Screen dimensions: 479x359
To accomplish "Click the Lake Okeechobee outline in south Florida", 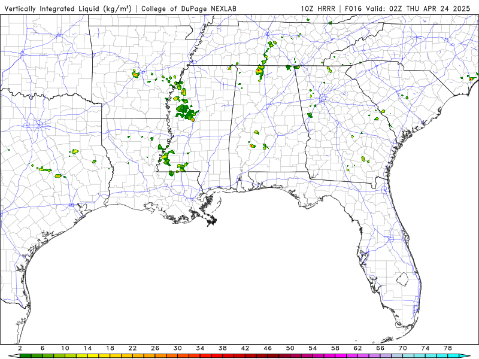I will (x=402, y=279).
